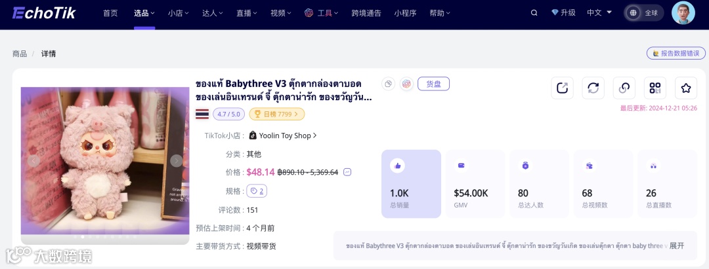Click the refresh data icon

coord(593,88)
